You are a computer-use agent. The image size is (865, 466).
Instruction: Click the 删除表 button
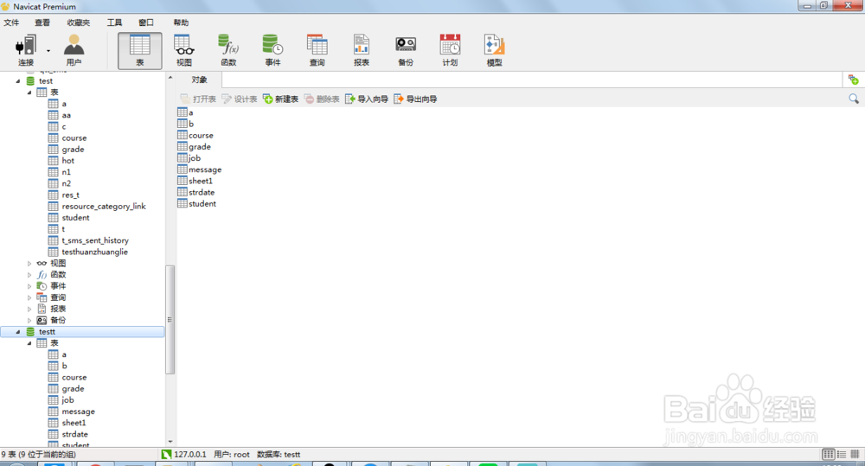click(322, 99)
